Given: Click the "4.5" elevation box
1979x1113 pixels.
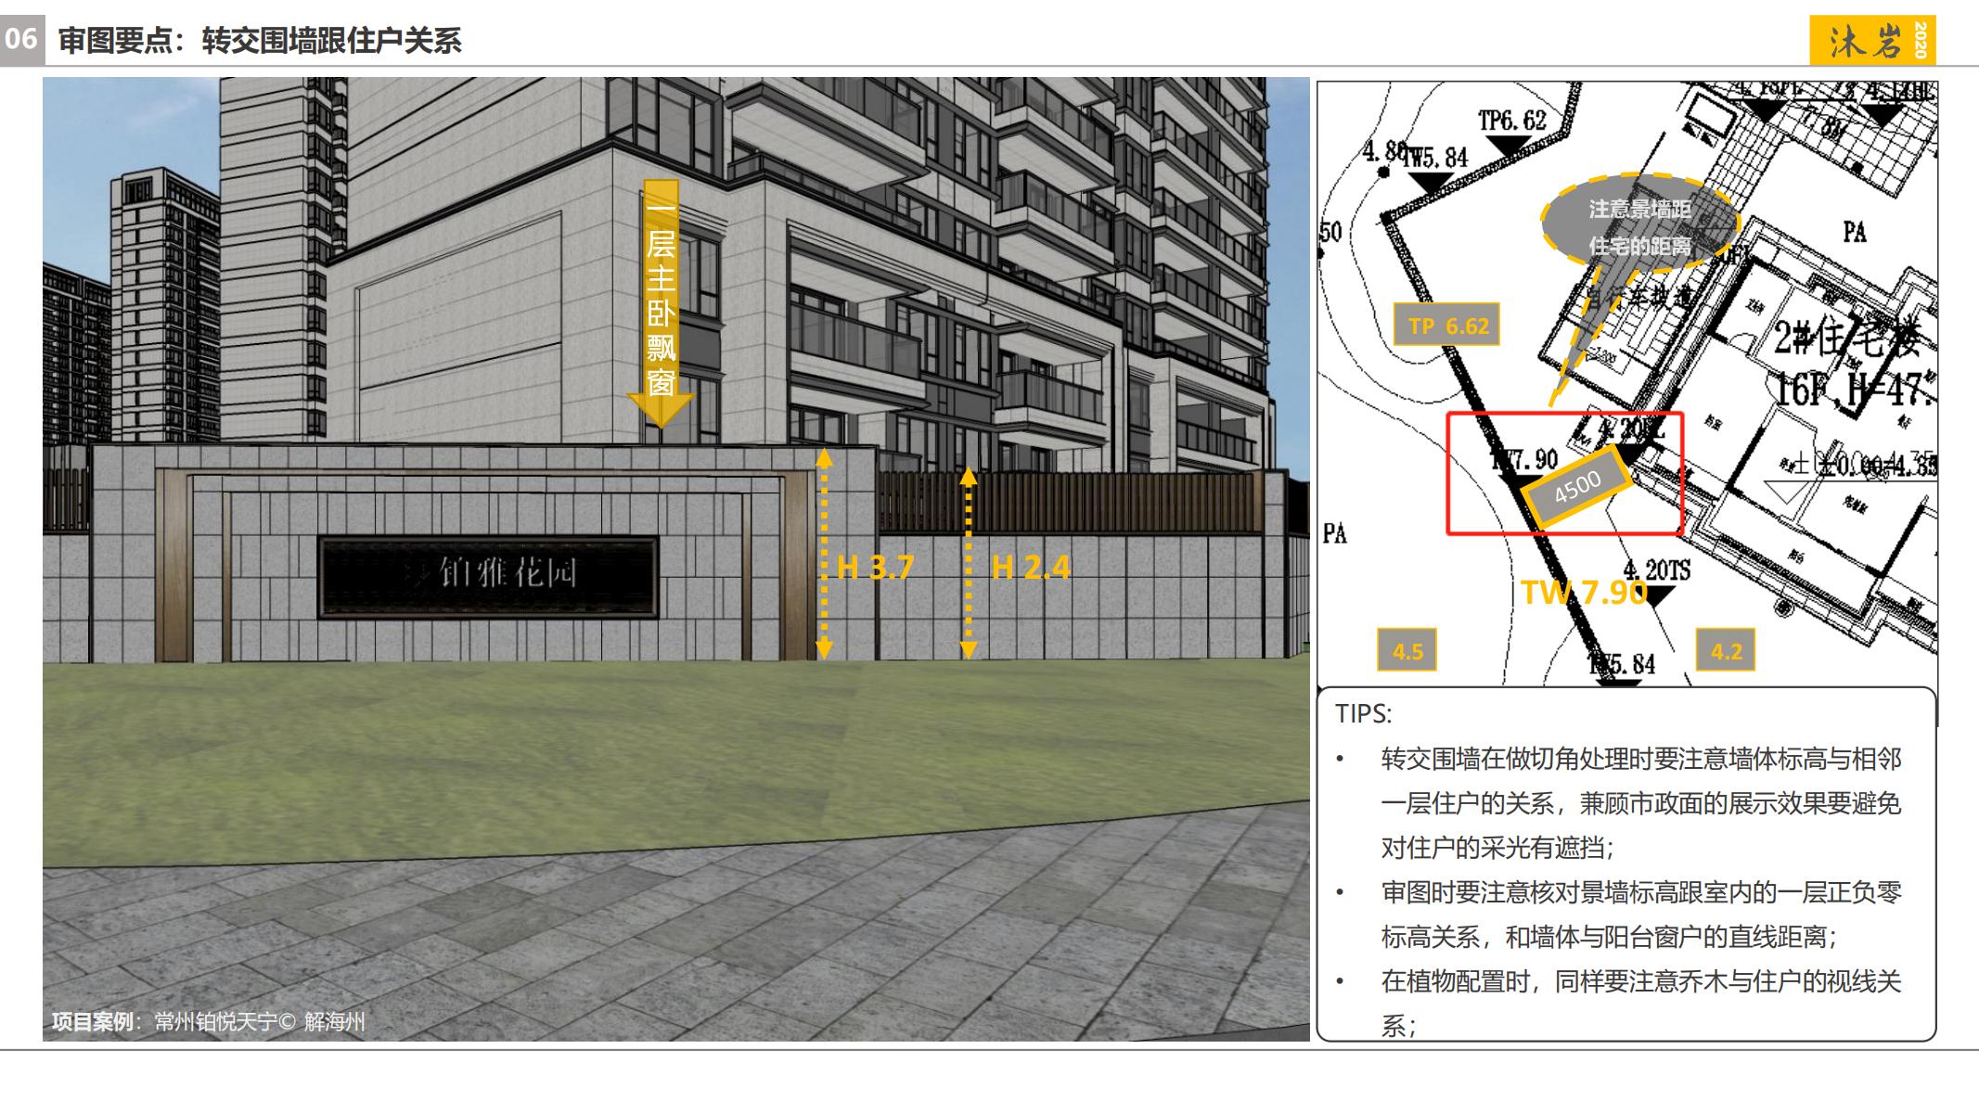Looking at the screenshot, I should point(1407,651).
